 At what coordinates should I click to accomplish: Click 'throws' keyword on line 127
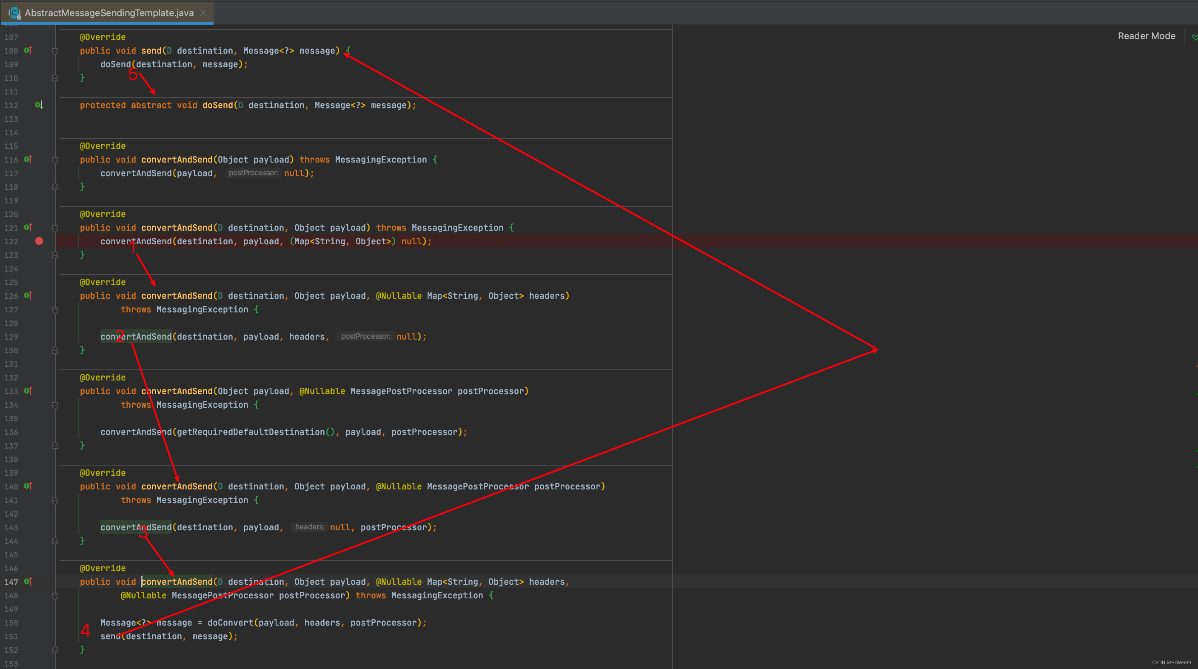136,309
